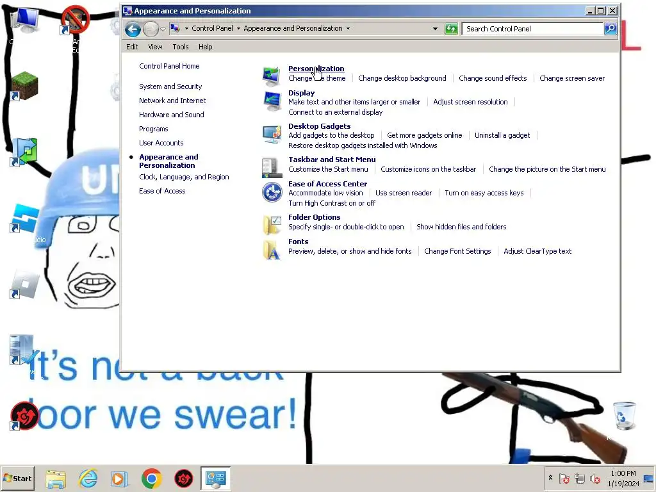
Task: Expand the Control Panel breadcrumb dropdown
Action: click(x=238, y=28)
